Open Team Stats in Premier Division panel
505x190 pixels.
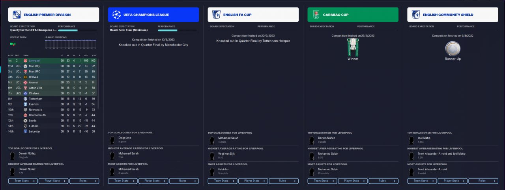[x=23, y=181]
